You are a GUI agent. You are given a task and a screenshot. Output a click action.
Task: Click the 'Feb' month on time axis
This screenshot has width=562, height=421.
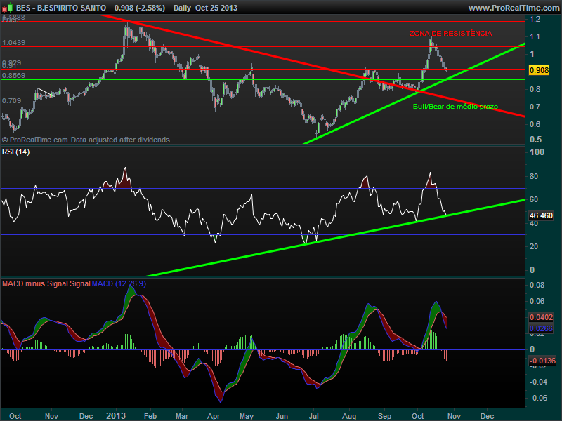pyautogui.click(x=150, y=416)
